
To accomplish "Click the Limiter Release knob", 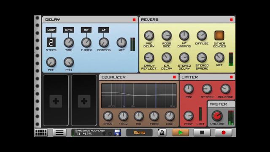I will 225,89.
